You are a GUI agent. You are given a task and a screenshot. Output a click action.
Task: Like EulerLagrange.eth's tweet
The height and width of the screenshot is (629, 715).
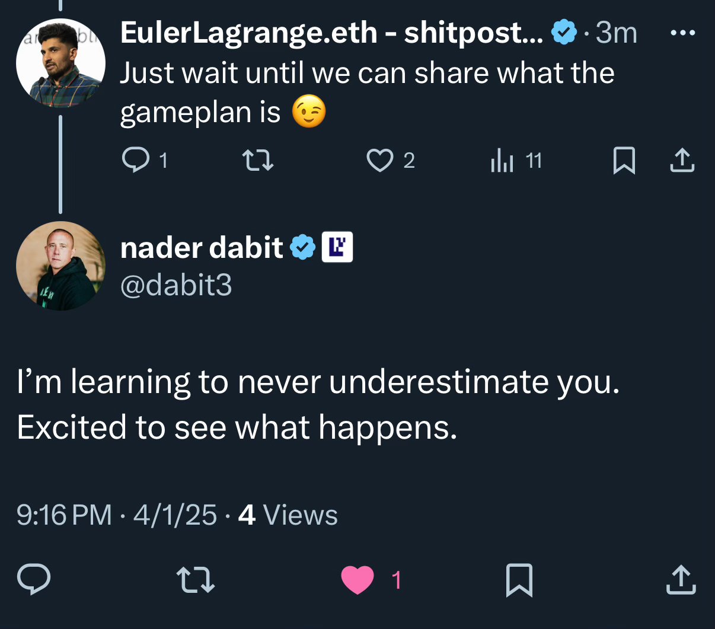[381, 159]
